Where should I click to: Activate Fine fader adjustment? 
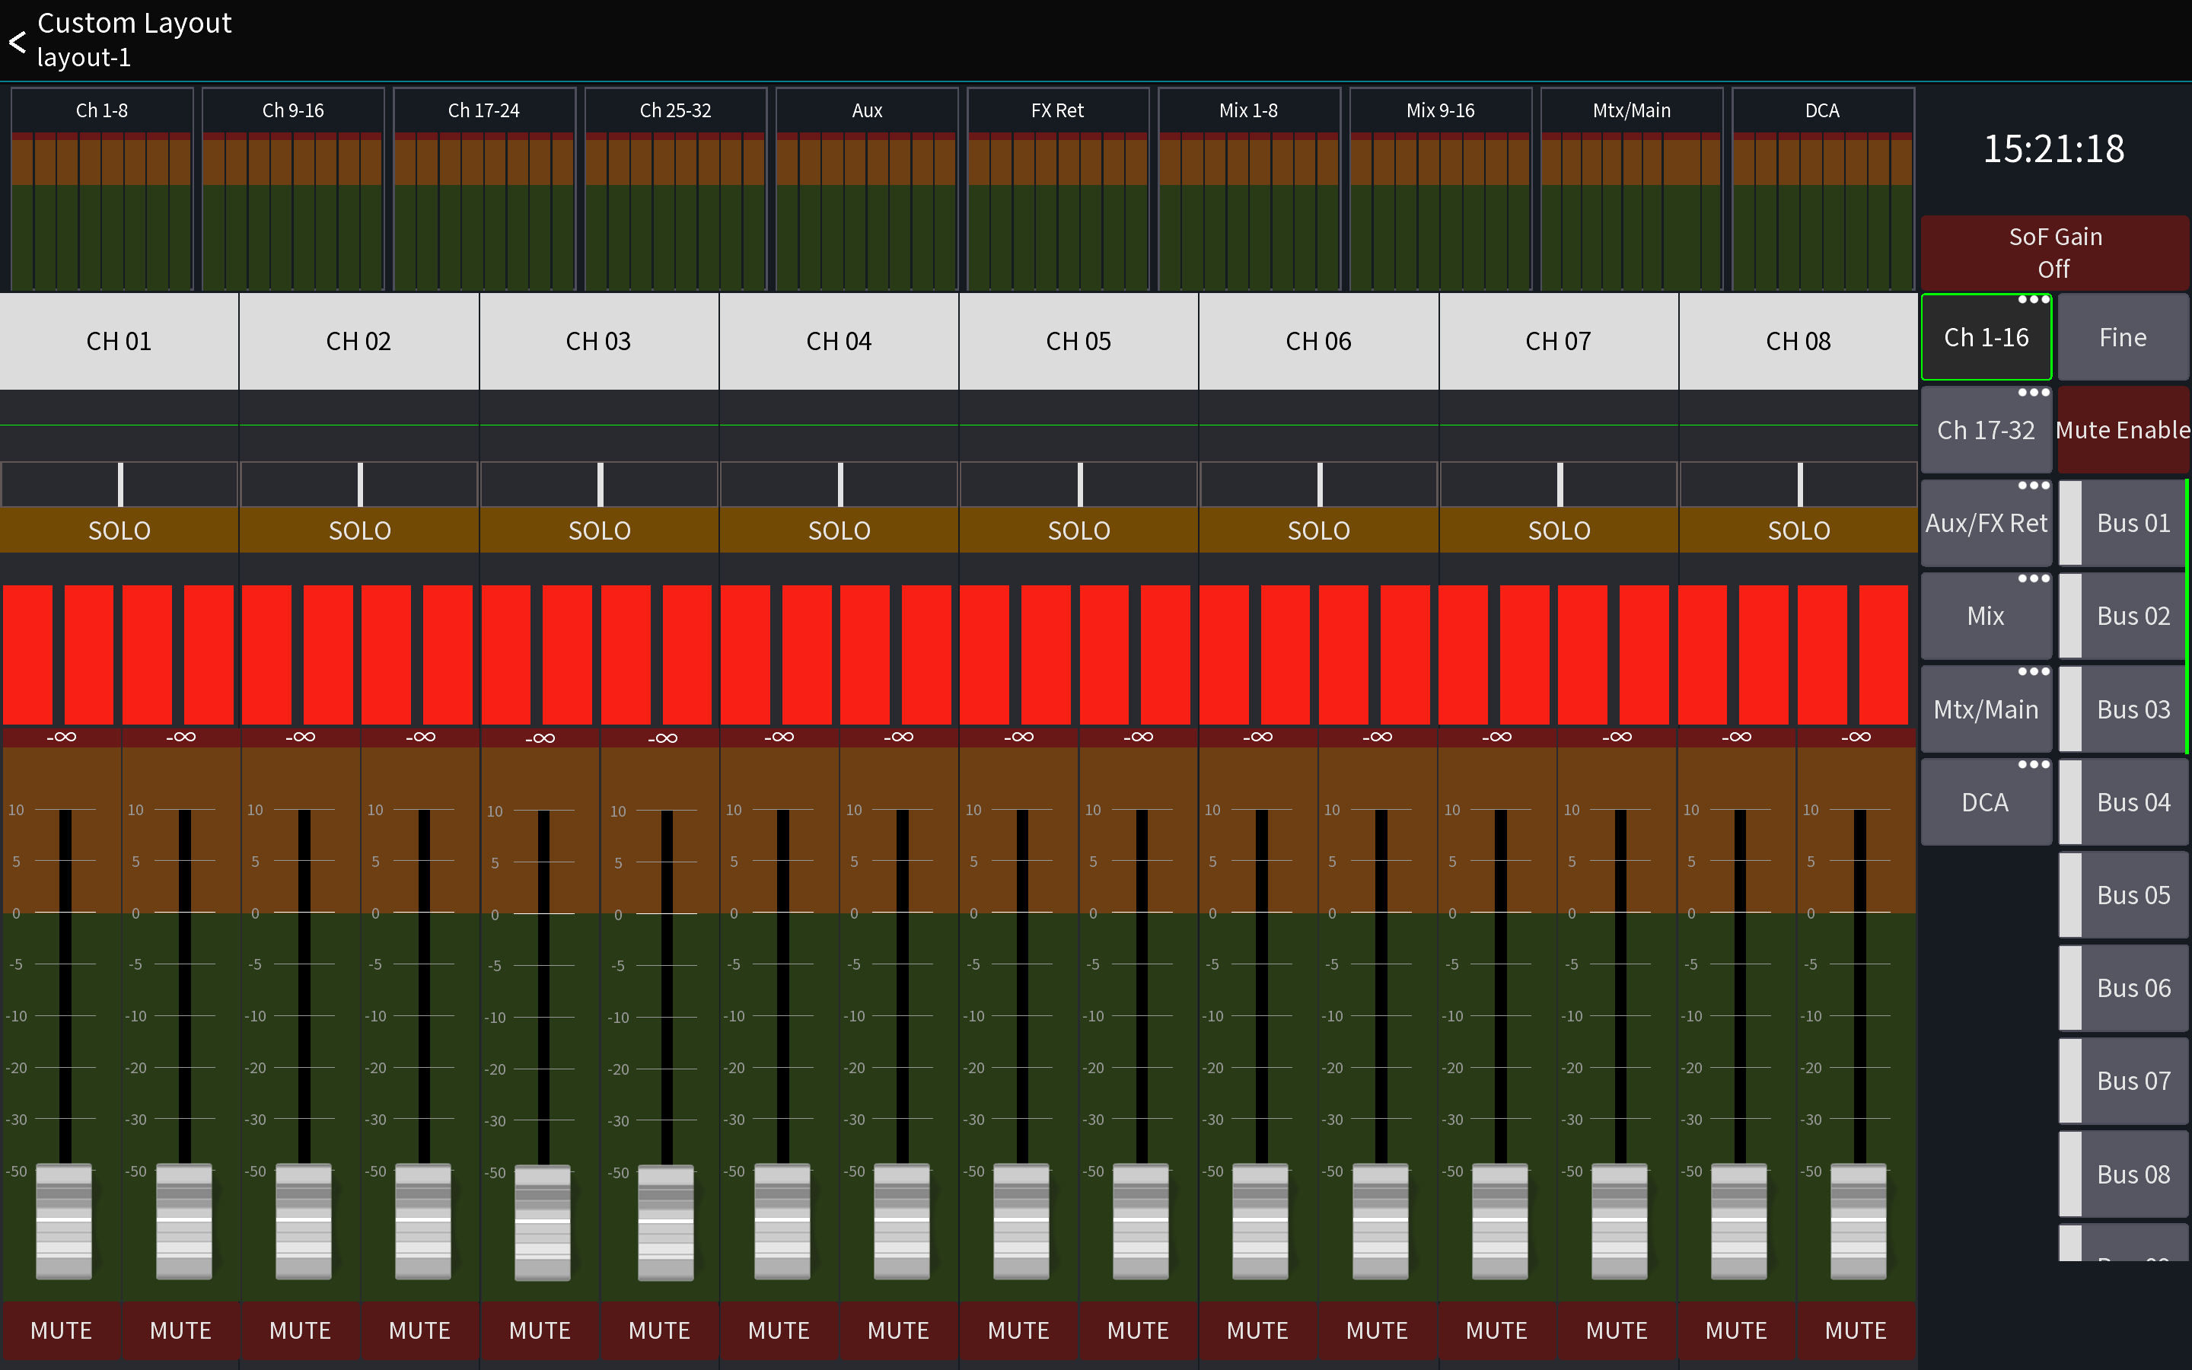click(x=2123, y=336)
